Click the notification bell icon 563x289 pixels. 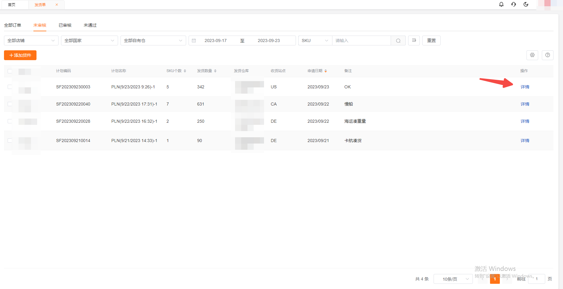click(x=501, y=4)
